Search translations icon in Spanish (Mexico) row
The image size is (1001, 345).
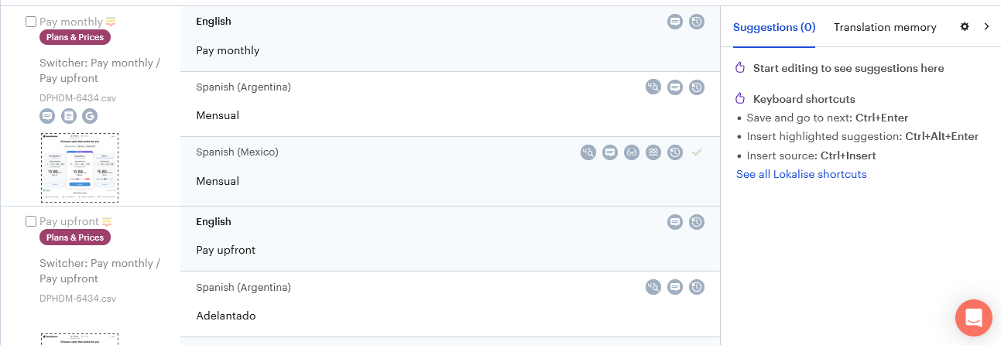(588, 152)
